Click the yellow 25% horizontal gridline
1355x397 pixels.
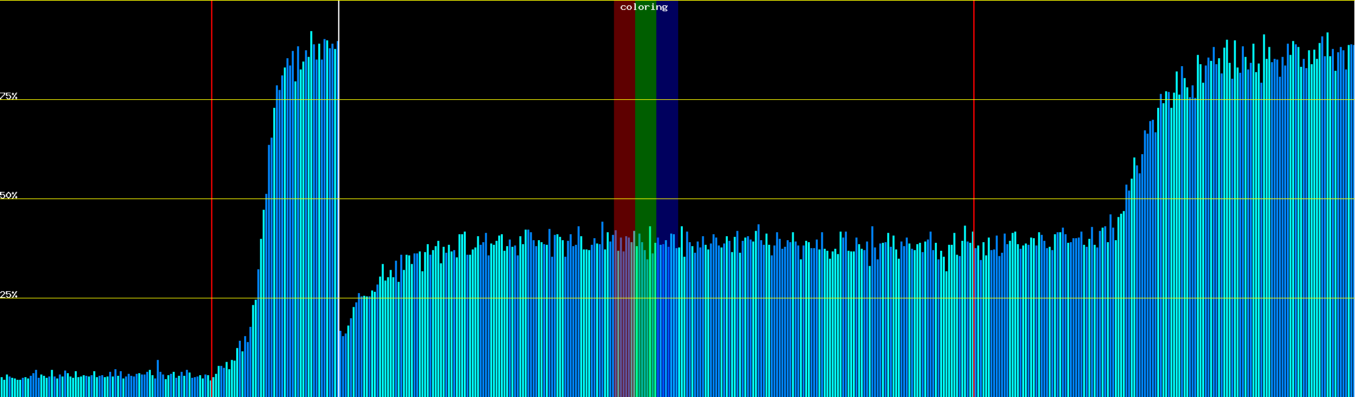pos(794,298)
